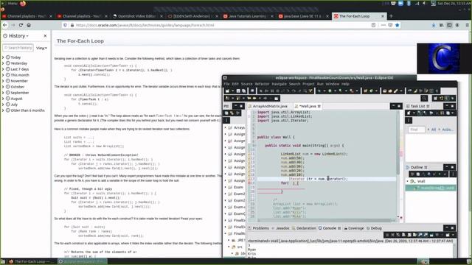Click the Quick Access magnifier icon in Eclipse
The width and height of the screenshot is (472, 265).
tap(424, 98)
